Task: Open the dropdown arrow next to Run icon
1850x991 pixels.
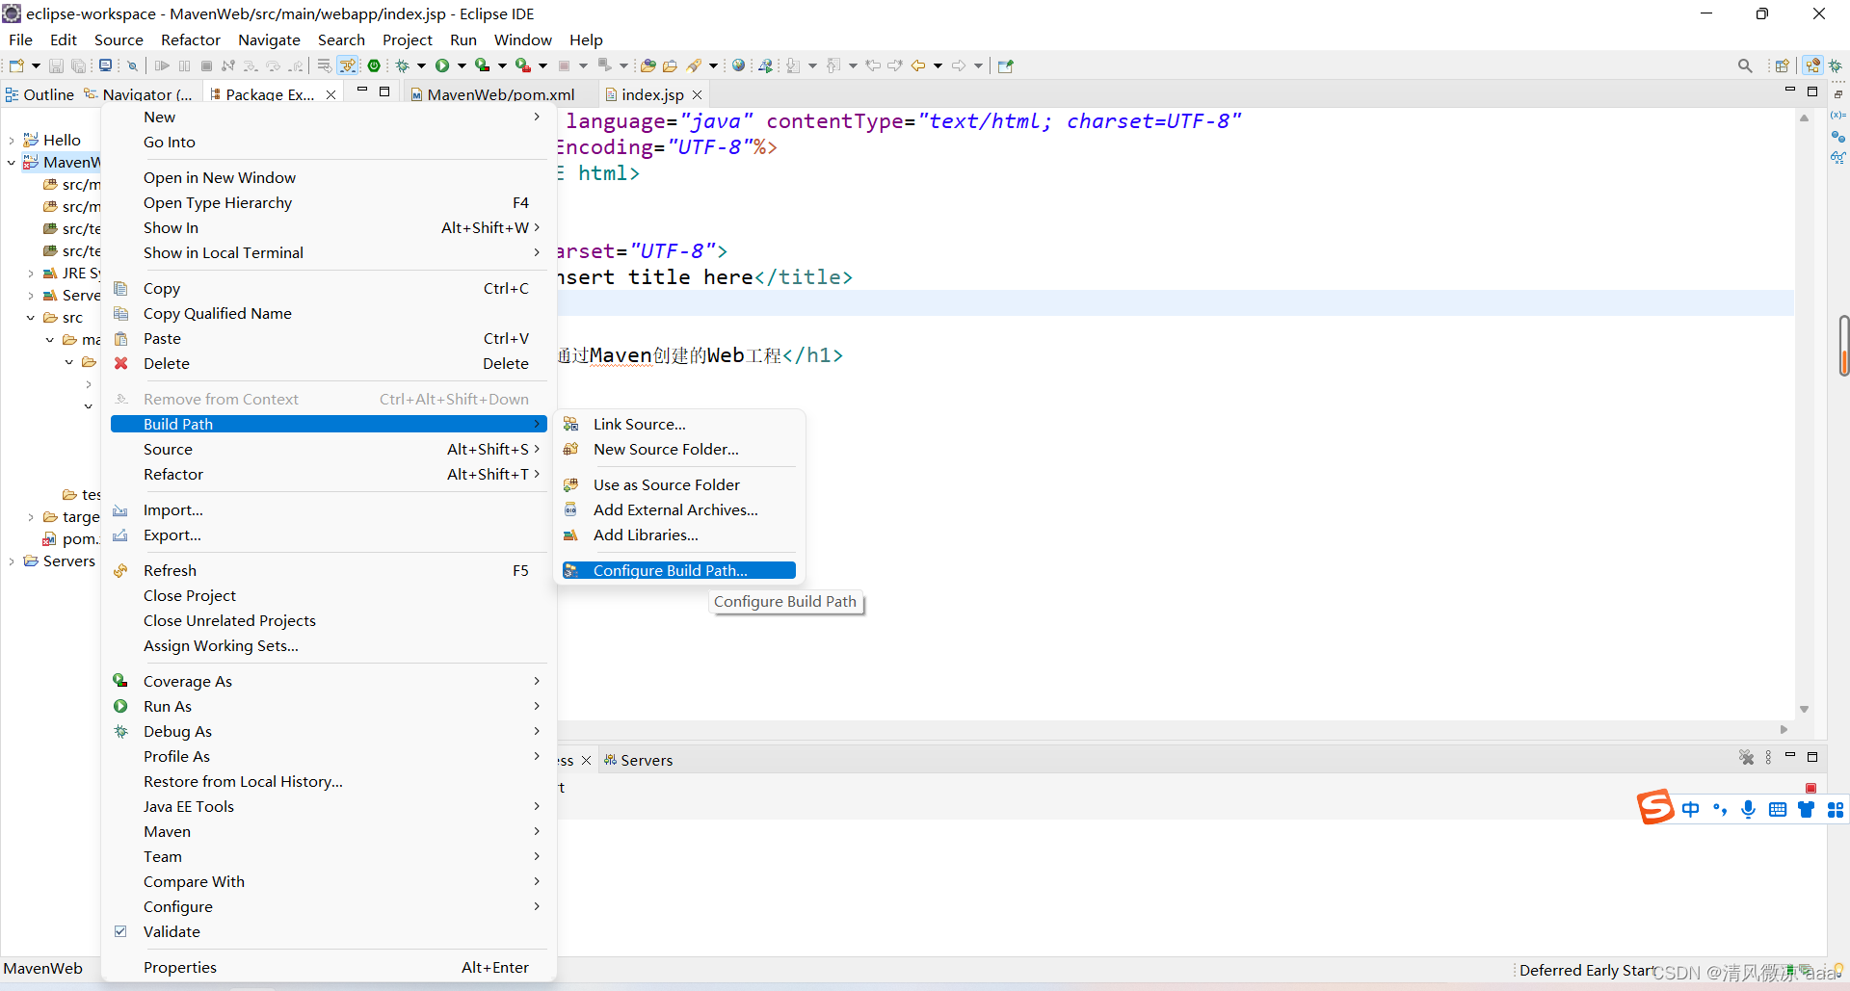Action: point(462,65)
